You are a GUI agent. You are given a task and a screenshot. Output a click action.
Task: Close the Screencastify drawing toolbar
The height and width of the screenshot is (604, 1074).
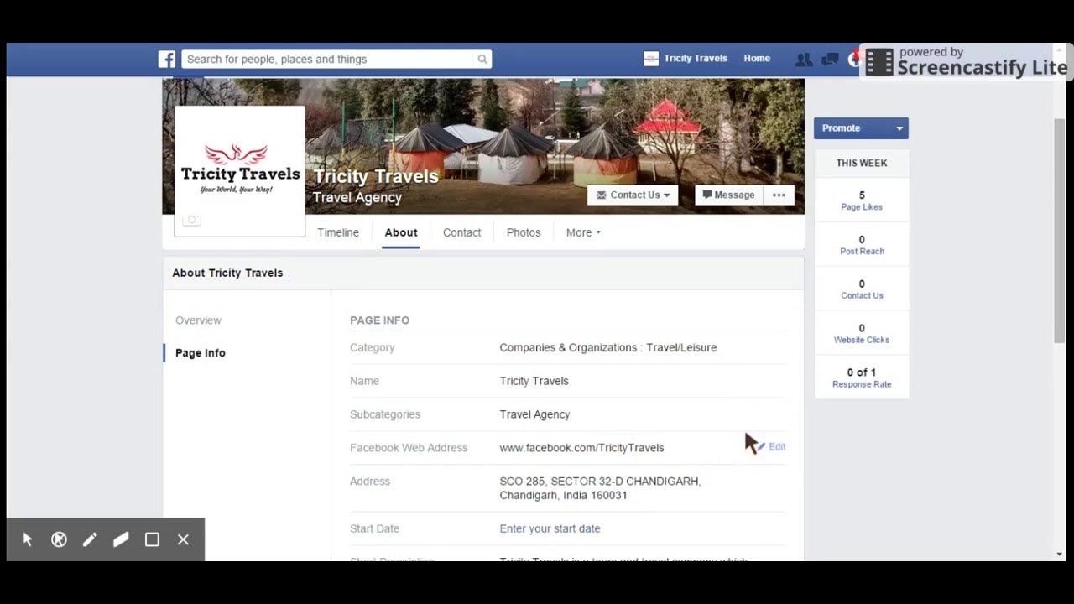(183, 539)
